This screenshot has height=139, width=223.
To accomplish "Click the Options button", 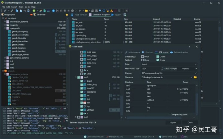I will pyautogui.click(x=186, y=69).
